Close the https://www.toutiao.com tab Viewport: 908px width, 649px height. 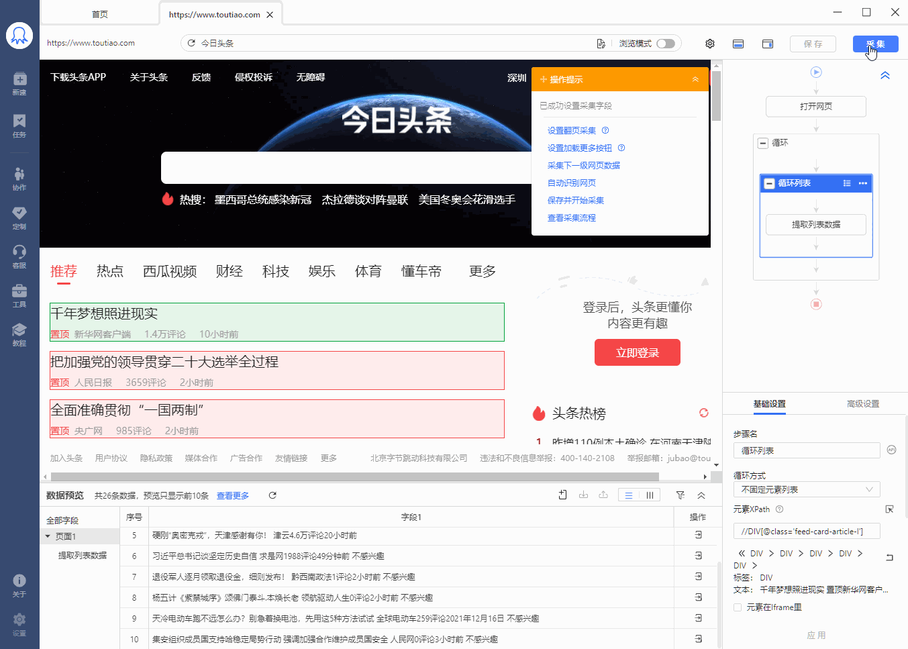[270, 15]
